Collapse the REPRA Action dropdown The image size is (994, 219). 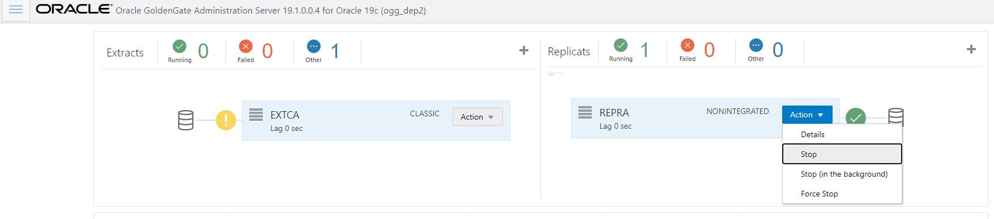pyautogui.click(x=807, y=115)
